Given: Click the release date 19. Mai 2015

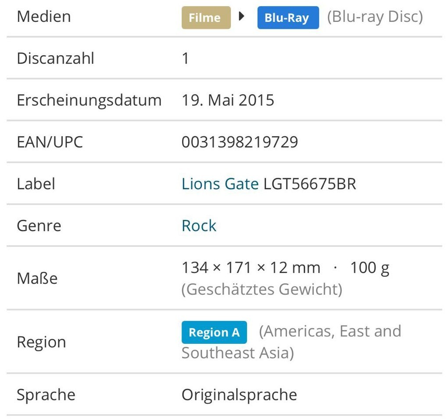Looking at the screenshot, I should click(x=228, y=100).
